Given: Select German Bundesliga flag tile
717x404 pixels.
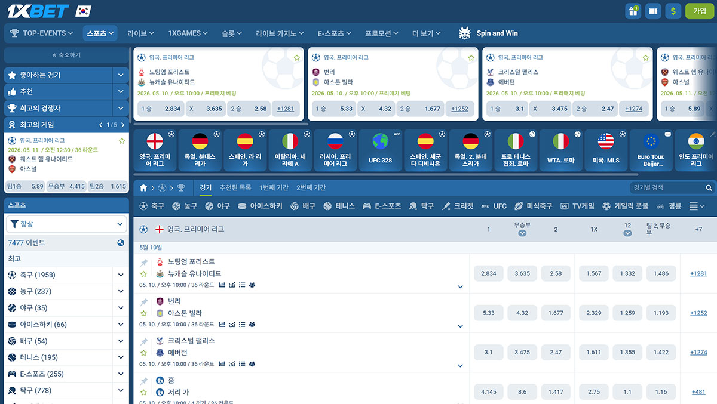Looking at the screenshot, I should click(200, 150).
